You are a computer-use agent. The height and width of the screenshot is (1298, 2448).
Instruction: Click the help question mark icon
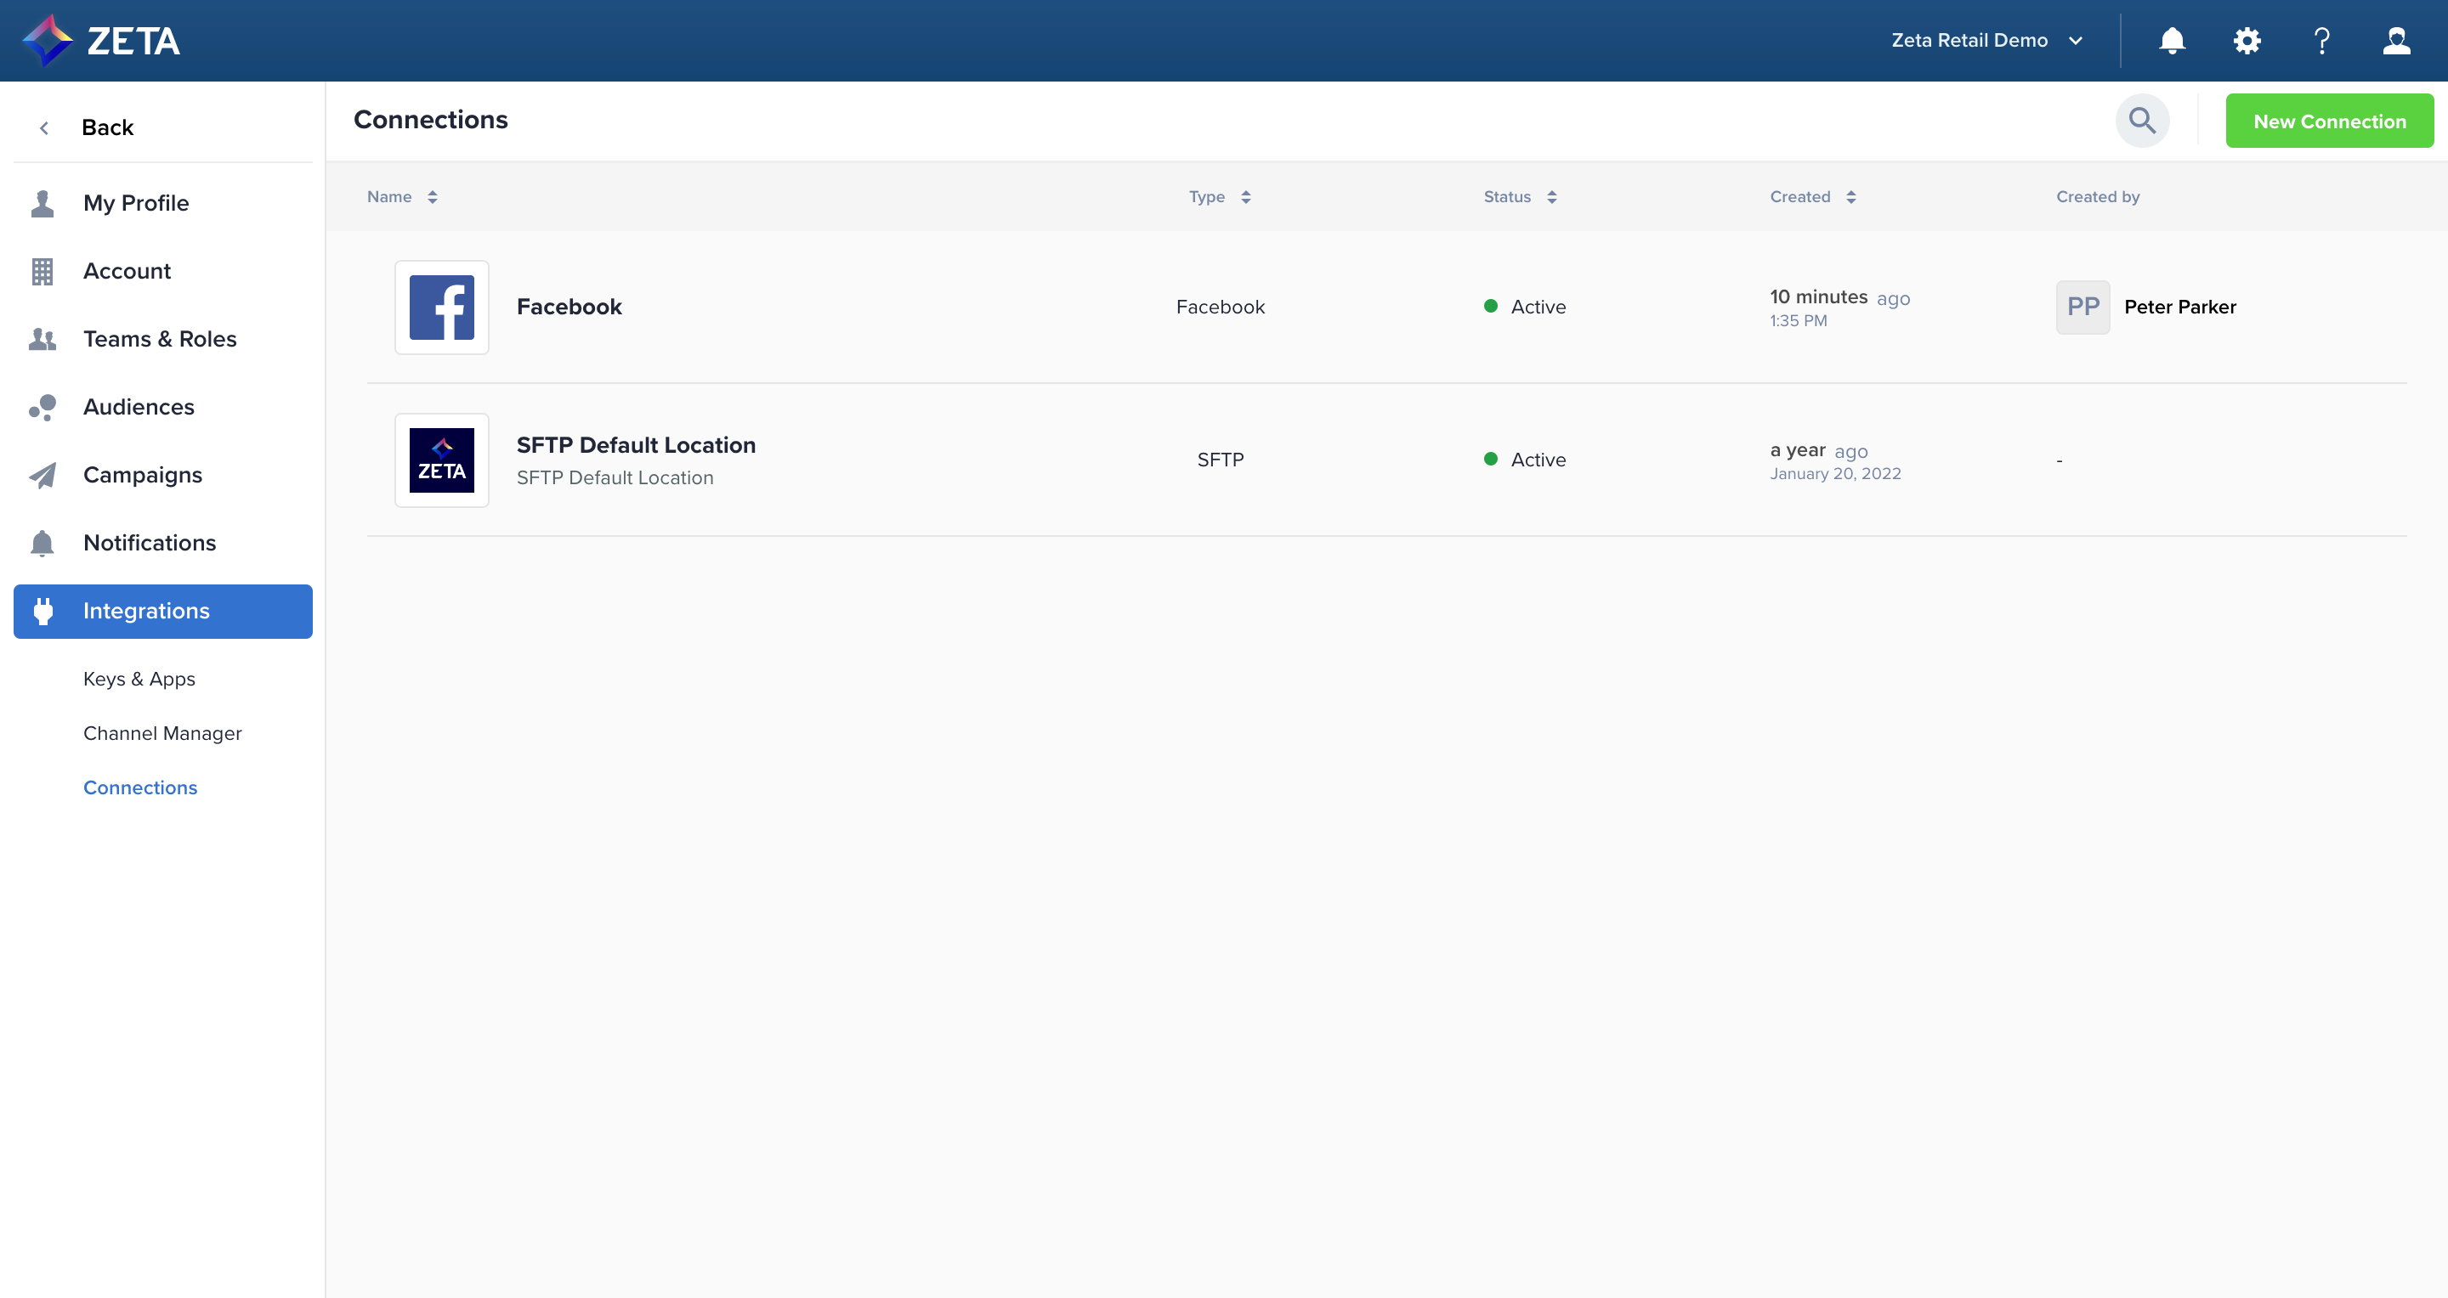2321,41
